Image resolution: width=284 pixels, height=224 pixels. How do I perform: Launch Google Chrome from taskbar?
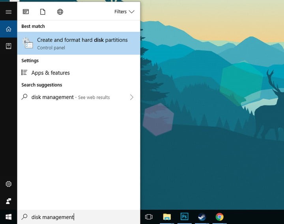coord(220,217)
